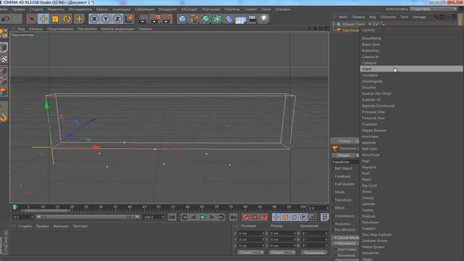
Task: Add a camera object
Action: click(x=252, y=19)
